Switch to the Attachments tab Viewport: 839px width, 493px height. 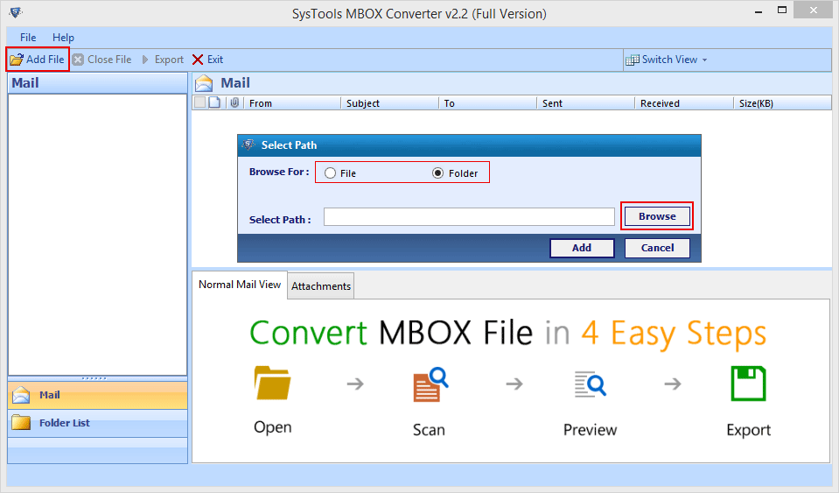point(321,286)
